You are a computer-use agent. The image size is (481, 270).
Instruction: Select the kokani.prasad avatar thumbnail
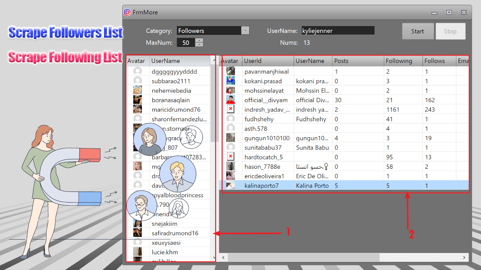[x=231, y=81]
